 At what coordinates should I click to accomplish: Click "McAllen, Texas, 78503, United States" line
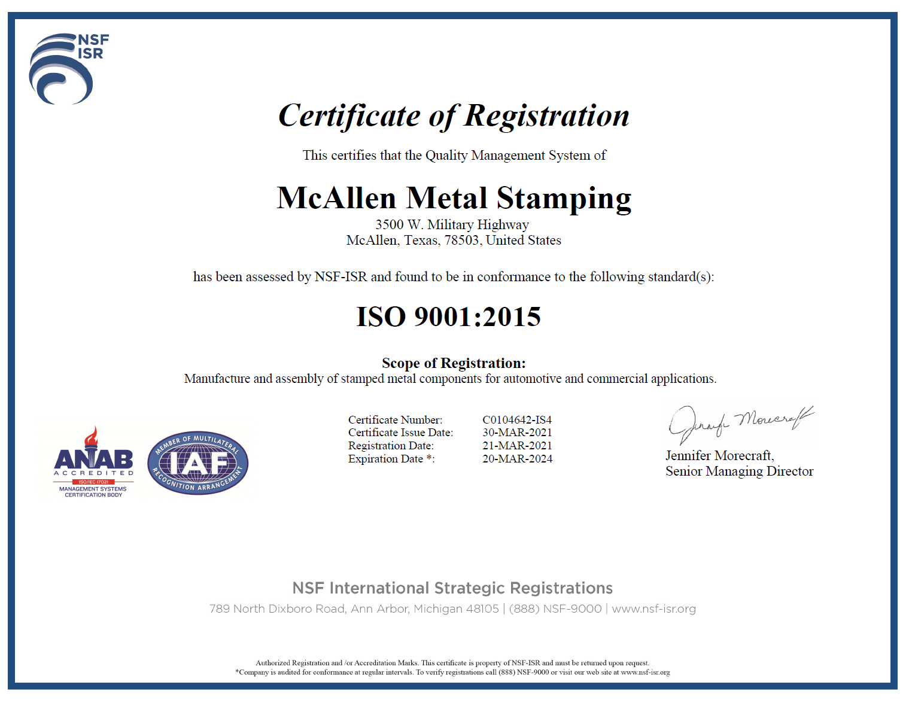(x=454, y=241)
